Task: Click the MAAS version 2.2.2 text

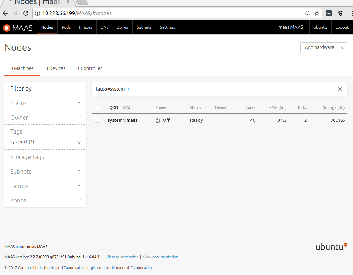Action: coord(53,257)
